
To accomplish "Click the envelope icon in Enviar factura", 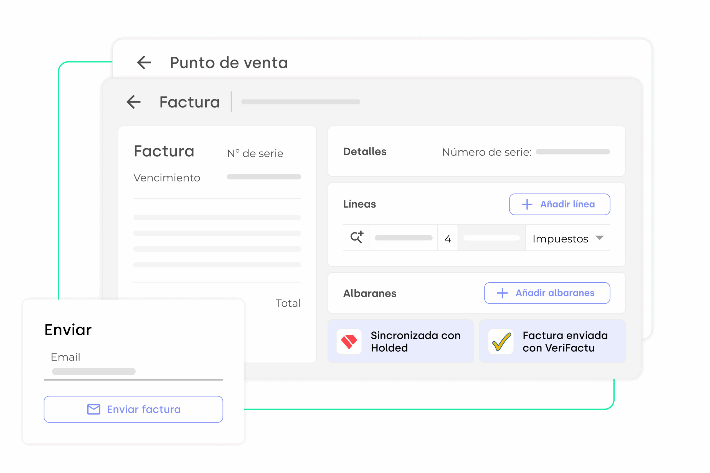I will point(93,409).
